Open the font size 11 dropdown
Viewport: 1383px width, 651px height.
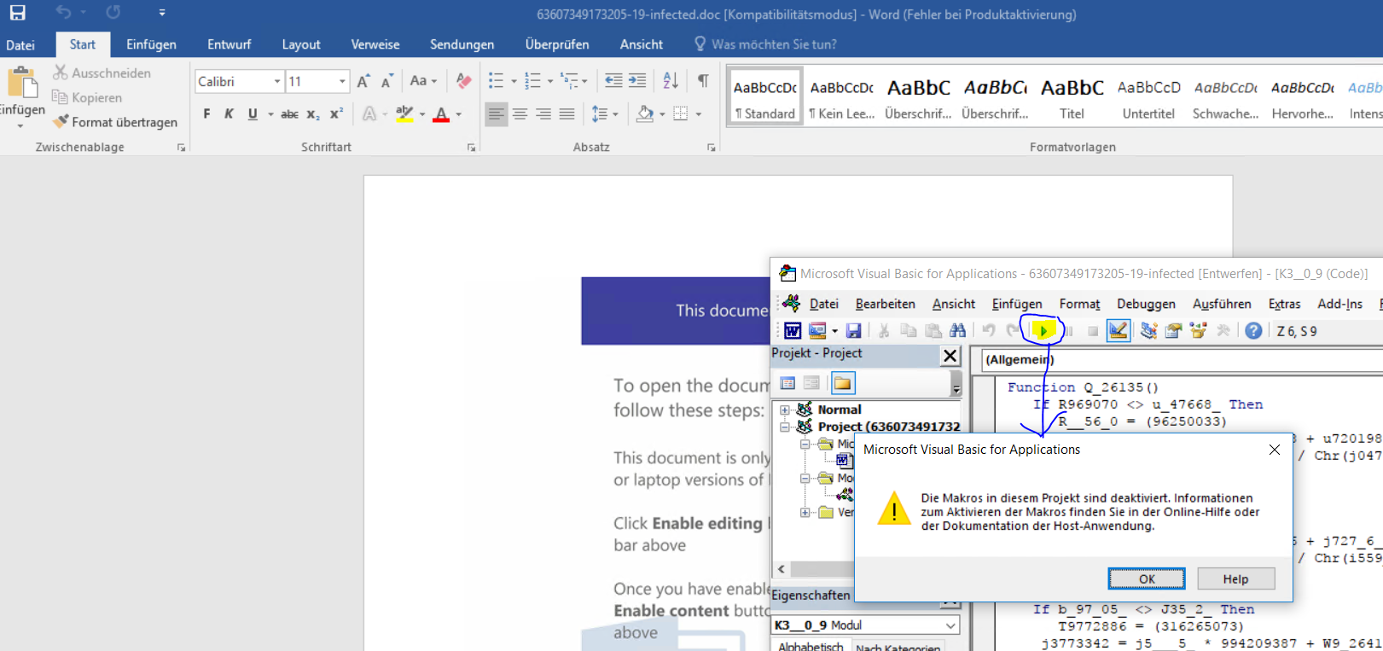342,81
